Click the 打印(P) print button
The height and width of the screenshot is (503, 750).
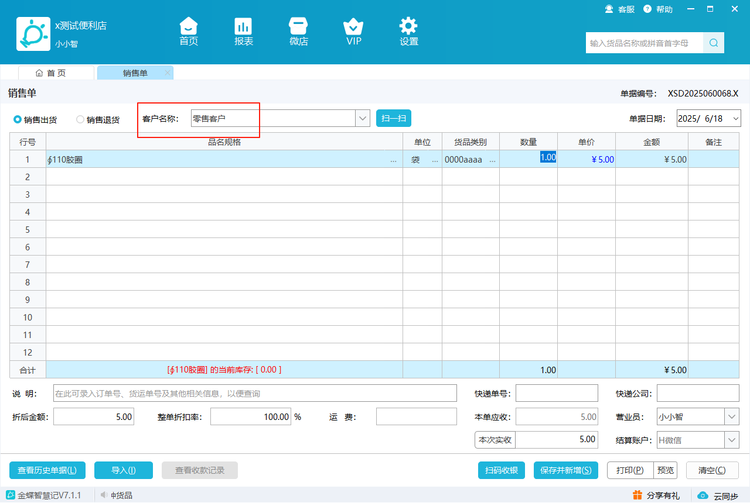(x=630, y=470)
